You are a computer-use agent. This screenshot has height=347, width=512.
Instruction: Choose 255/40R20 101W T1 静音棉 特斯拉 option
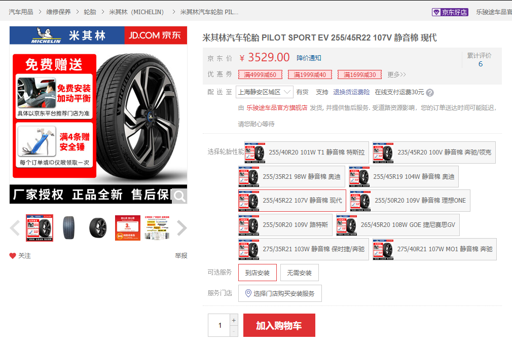pos(307,152)
